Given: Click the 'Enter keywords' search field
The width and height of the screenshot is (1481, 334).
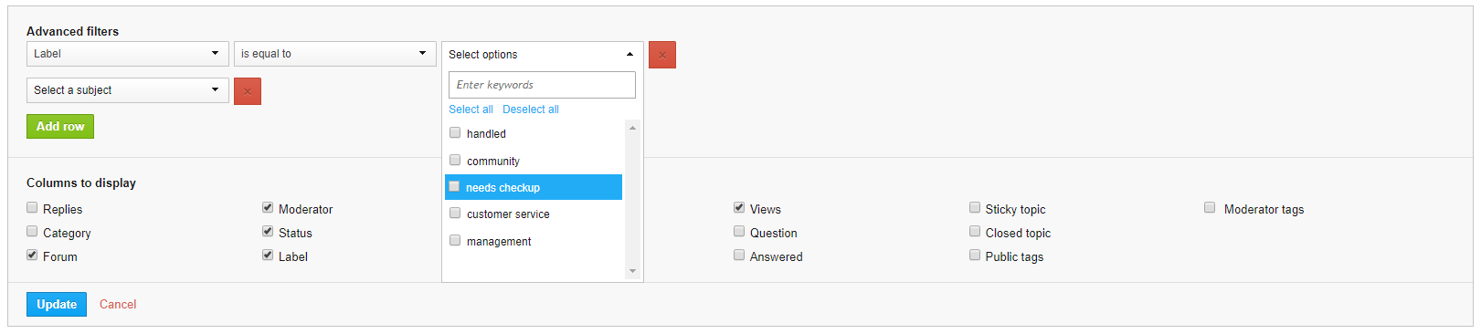Looking at the screenshot, I should tap(543, 85).
